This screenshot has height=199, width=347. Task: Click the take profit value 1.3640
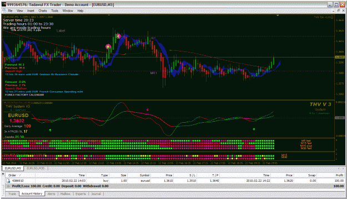(x=215, y=181)
